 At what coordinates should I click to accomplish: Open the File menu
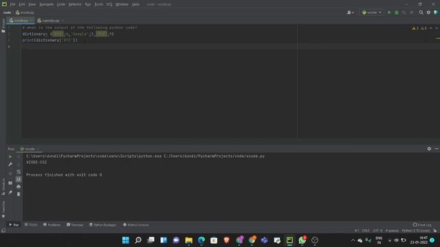tap(12, 4)
